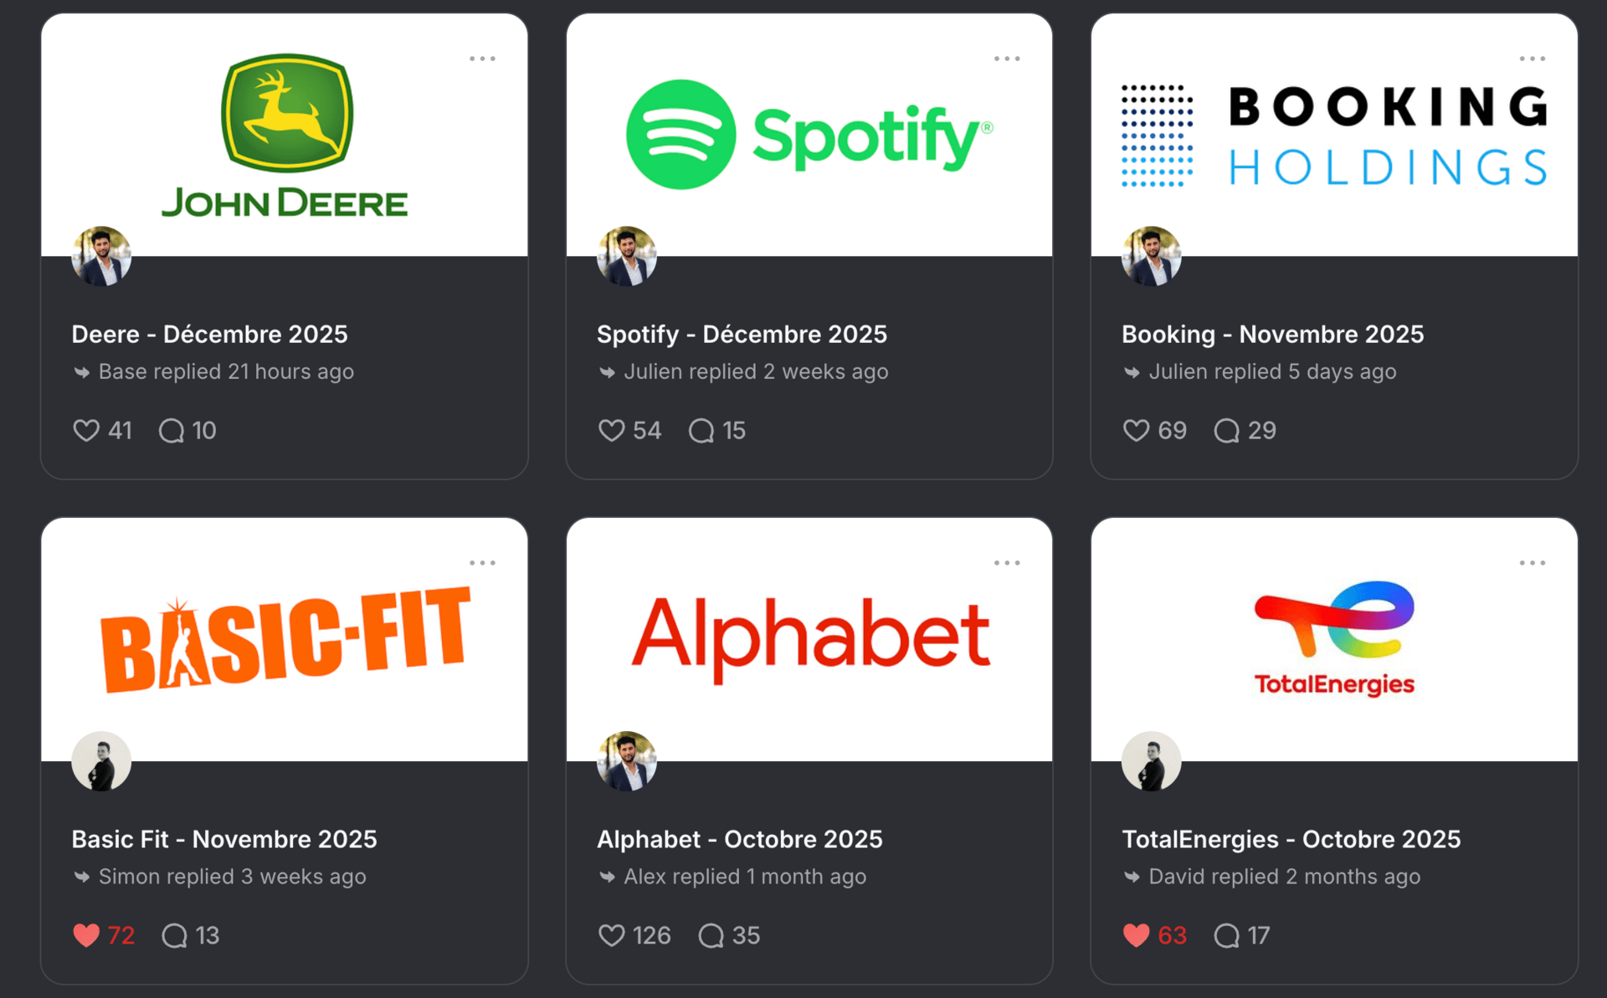Open comments on the Booking post
The width and height of the screenshot is (1607, 998).
(1226, 431)
